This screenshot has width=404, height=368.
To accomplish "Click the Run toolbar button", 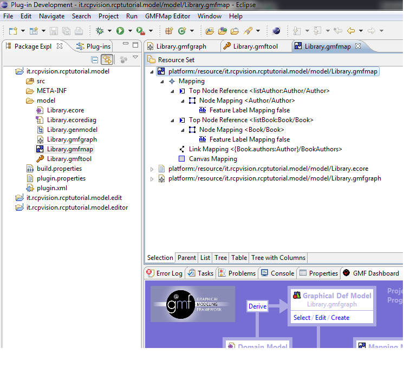I will pos(120,31).
